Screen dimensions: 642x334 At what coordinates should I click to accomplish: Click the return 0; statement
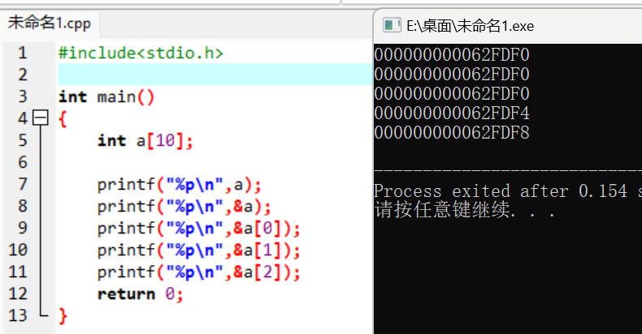[x=140, y=294]
